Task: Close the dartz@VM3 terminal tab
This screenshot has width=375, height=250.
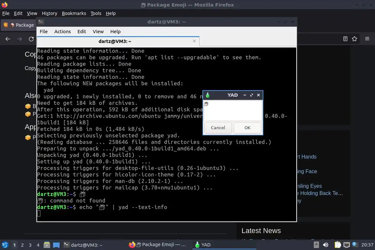Action: pos(194,41)
